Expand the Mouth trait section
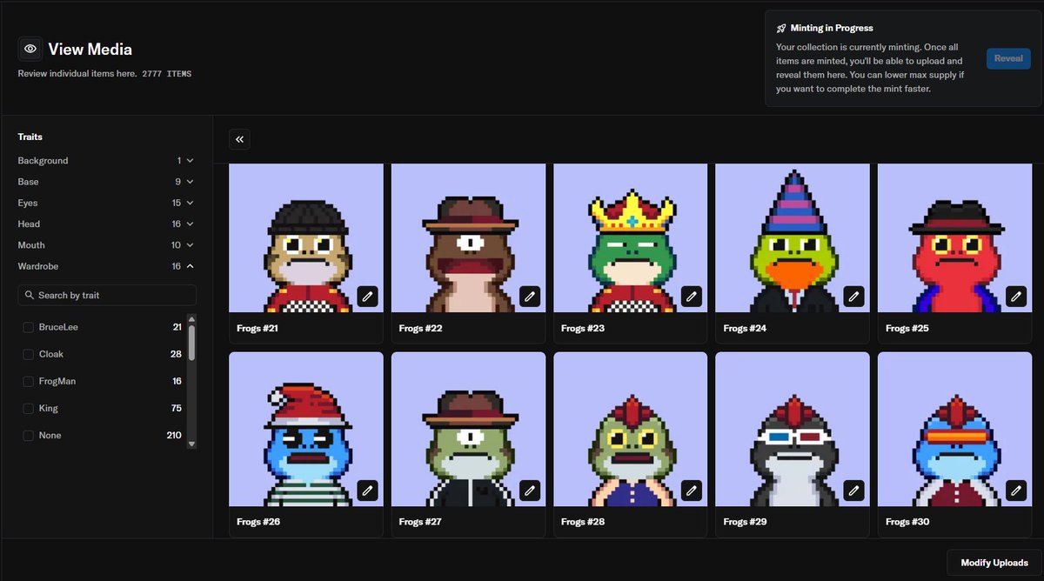1044x581 pixels. [106, 245]
